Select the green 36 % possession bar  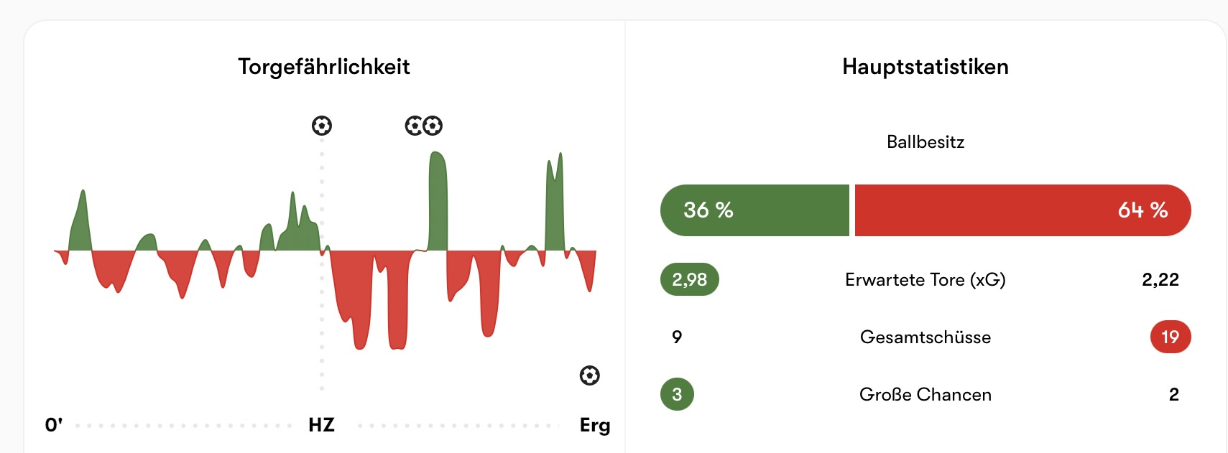[x=754, y=210]
